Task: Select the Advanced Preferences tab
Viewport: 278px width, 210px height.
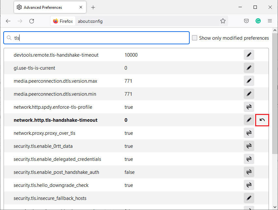Action: [50, 7]
